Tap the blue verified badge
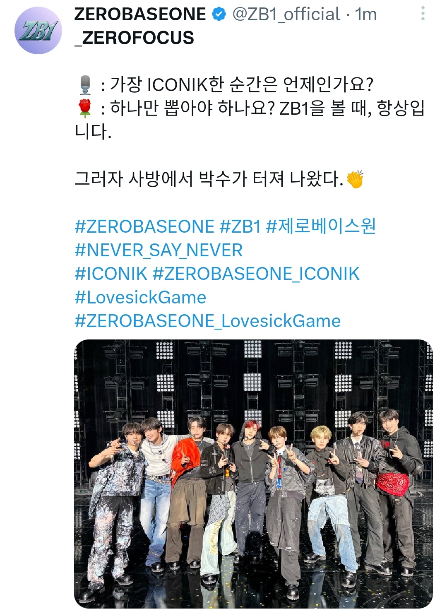 coord(219,14)
